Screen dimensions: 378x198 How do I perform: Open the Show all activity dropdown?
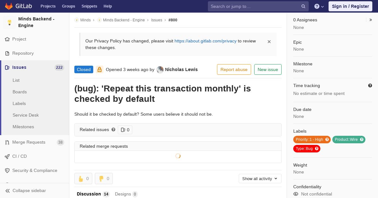click(x=260, y=179)
